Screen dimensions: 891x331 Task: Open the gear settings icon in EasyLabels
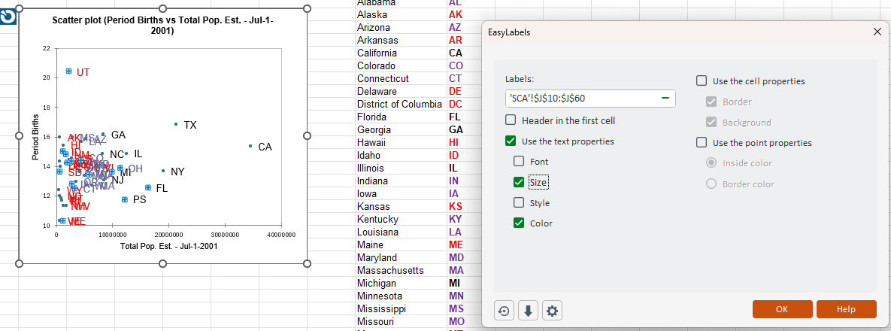tap(553, 311)
